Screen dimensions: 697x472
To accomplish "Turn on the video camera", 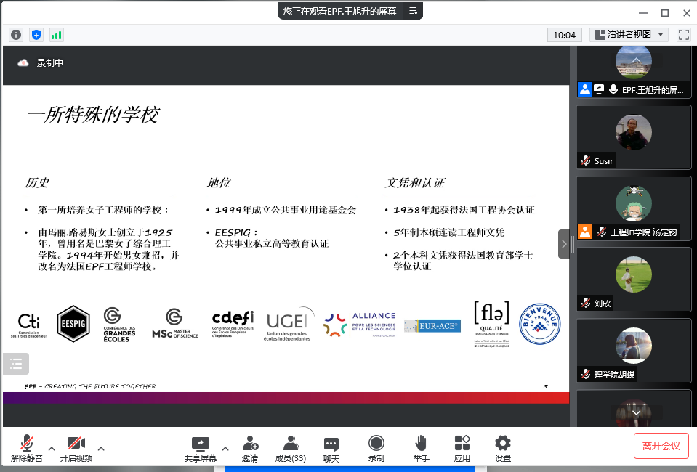I will coord(76,448).
